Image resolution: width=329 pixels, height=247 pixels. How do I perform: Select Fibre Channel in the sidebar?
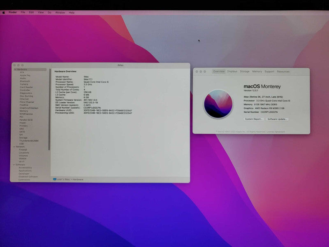click(x=27, y=102)
